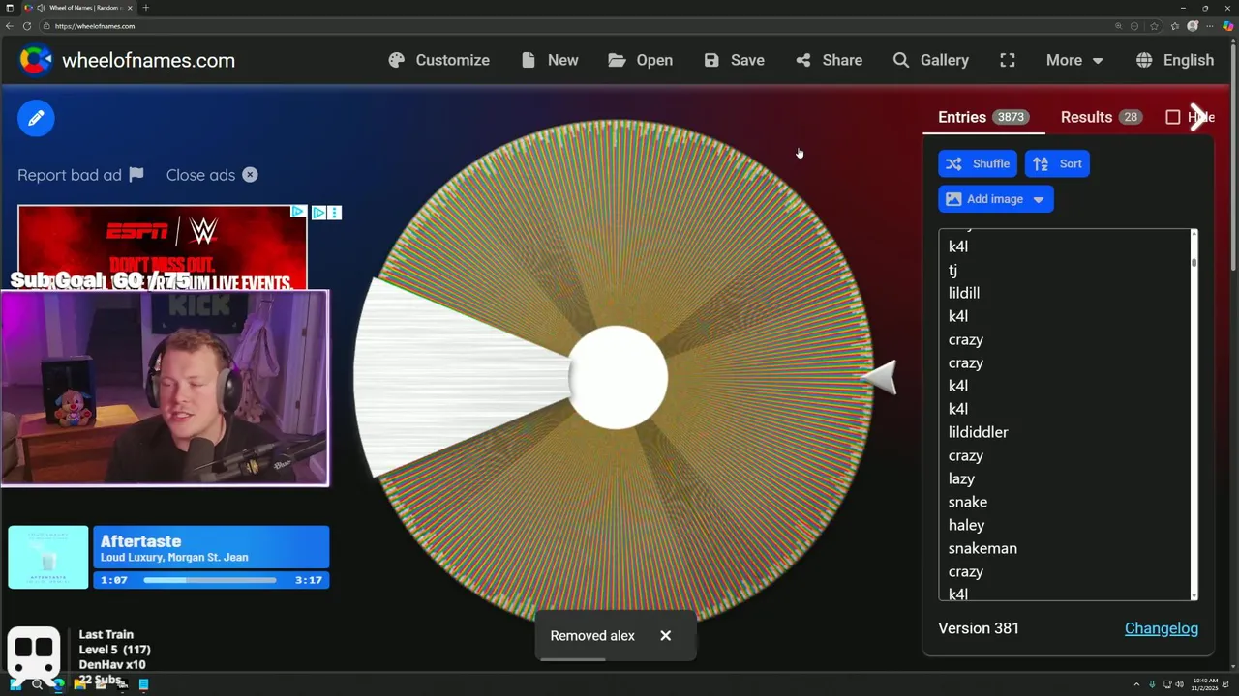Open File Explorer from taskbar
Screen dimensions: 1239x696
click(80, 684)
